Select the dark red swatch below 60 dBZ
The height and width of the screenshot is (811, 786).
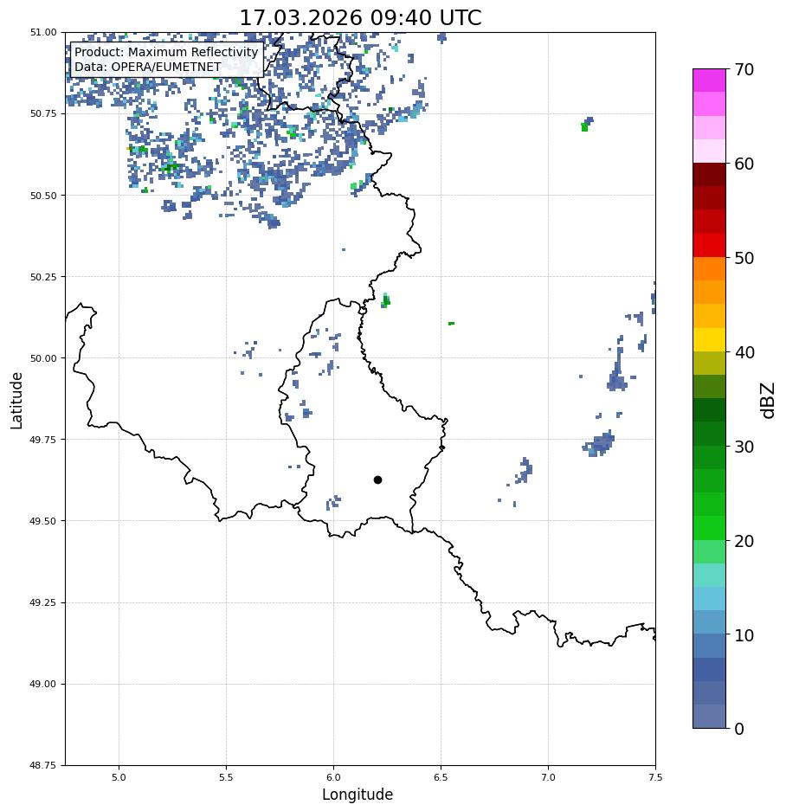710,175
